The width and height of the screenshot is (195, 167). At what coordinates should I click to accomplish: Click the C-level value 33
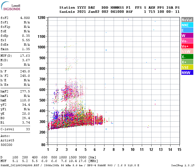(x=28, y=129)
